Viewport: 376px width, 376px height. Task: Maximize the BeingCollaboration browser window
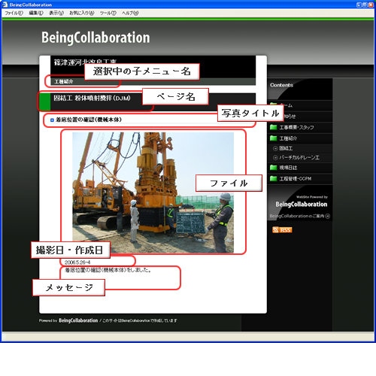[365, 5]
